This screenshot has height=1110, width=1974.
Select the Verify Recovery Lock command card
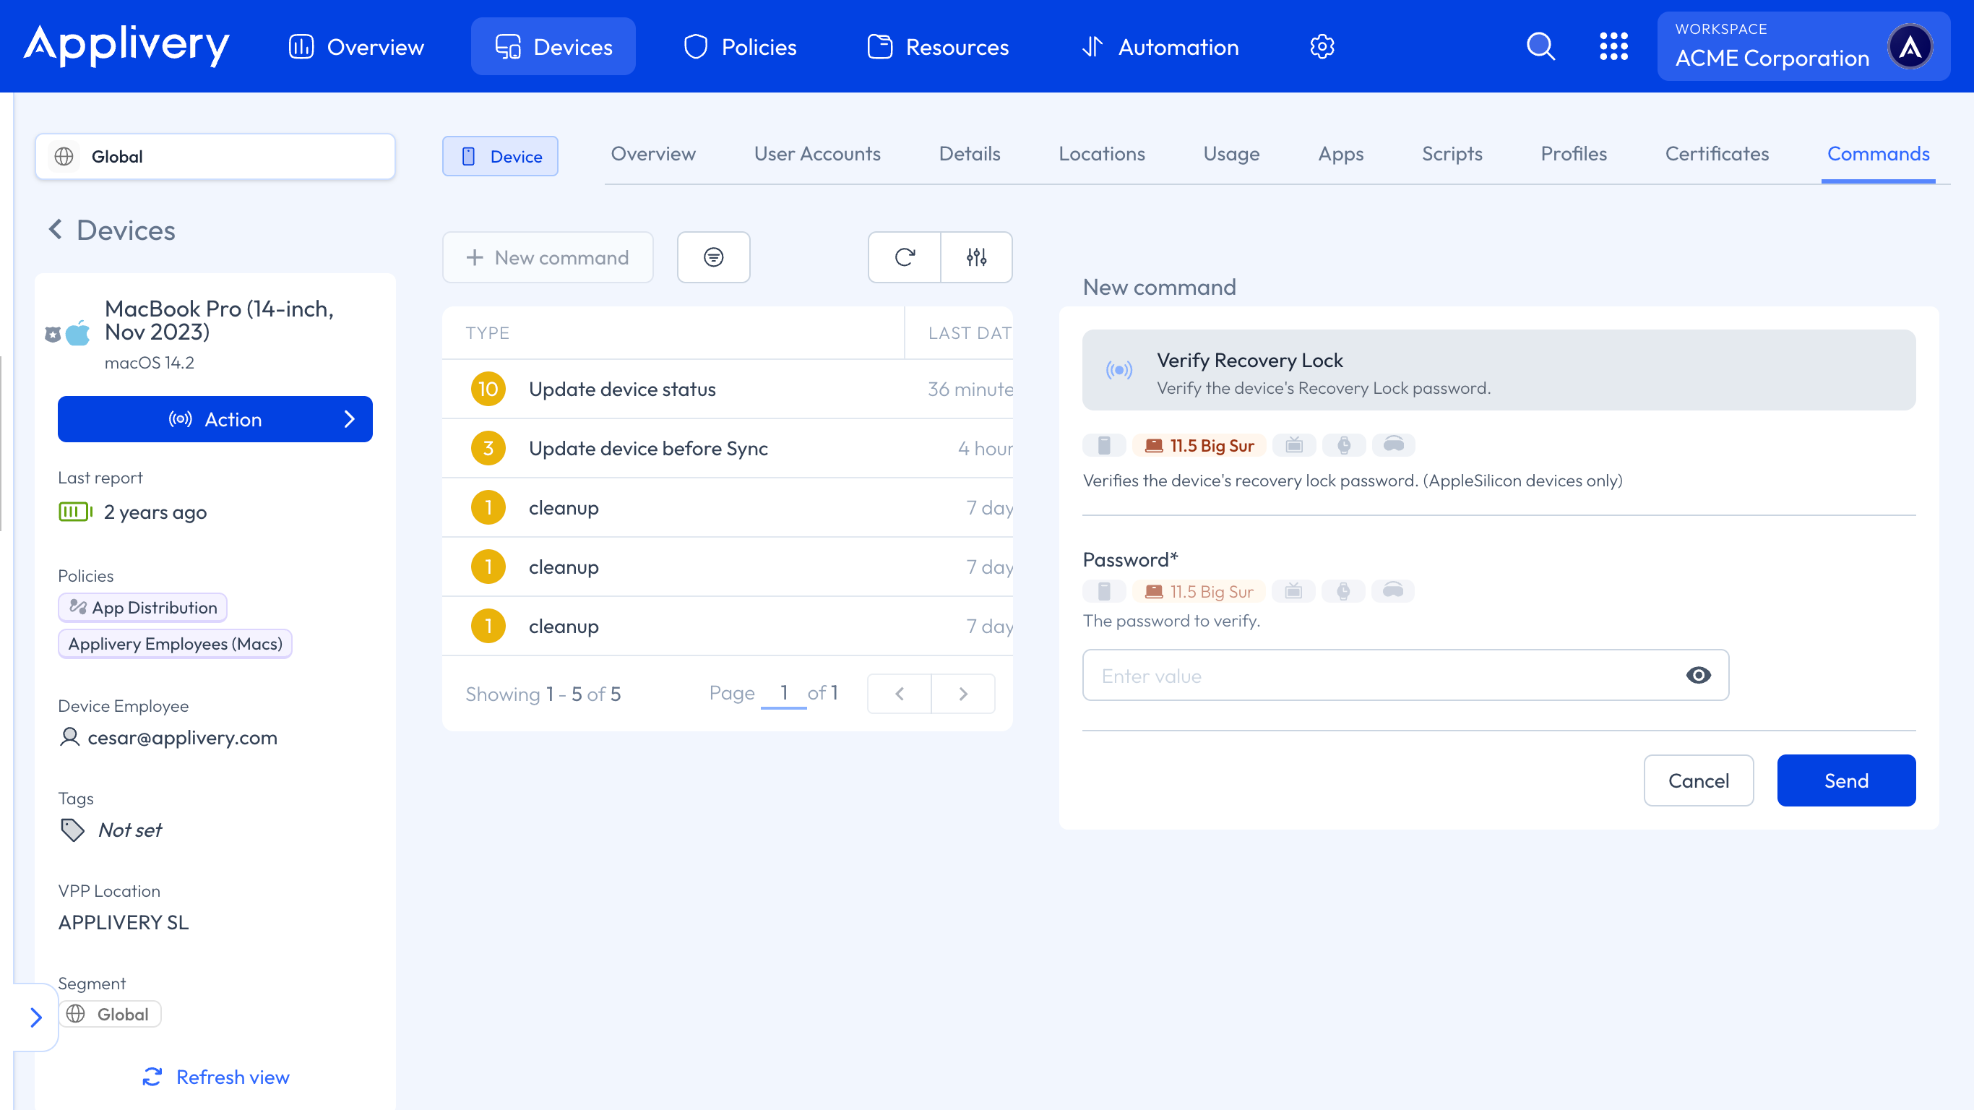click(1498, 371)
